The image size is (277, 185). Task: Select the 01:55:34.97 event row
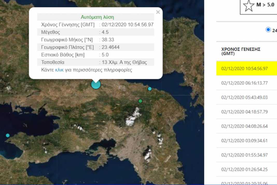[x=244, y=155]
